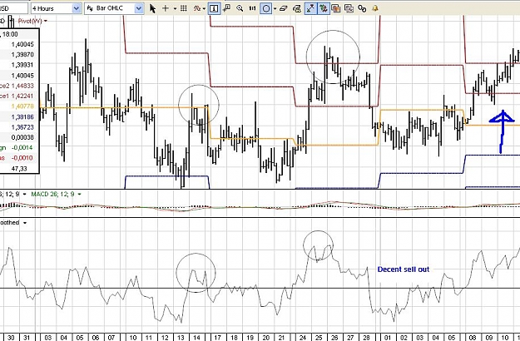Click the 47,33 value in data box
Screen dimensions: 520x341
19,169
